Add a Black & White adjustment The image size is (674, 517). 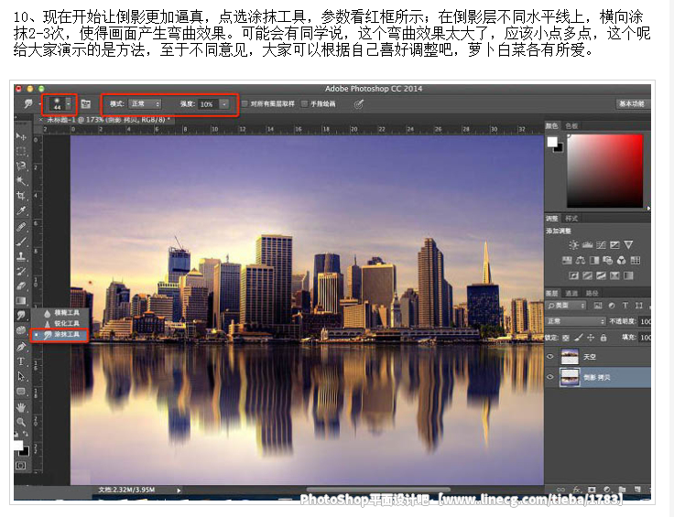tap(594, 260)
